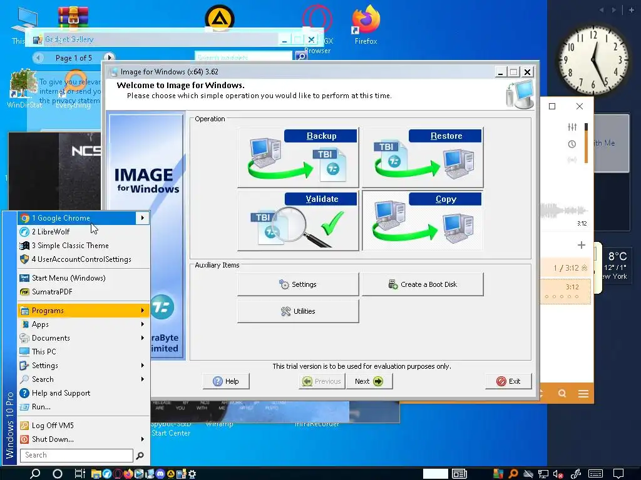Open the Firefox desktop shortcut
This screenshot has width=641, height=480.
click(x=366, y=25)
